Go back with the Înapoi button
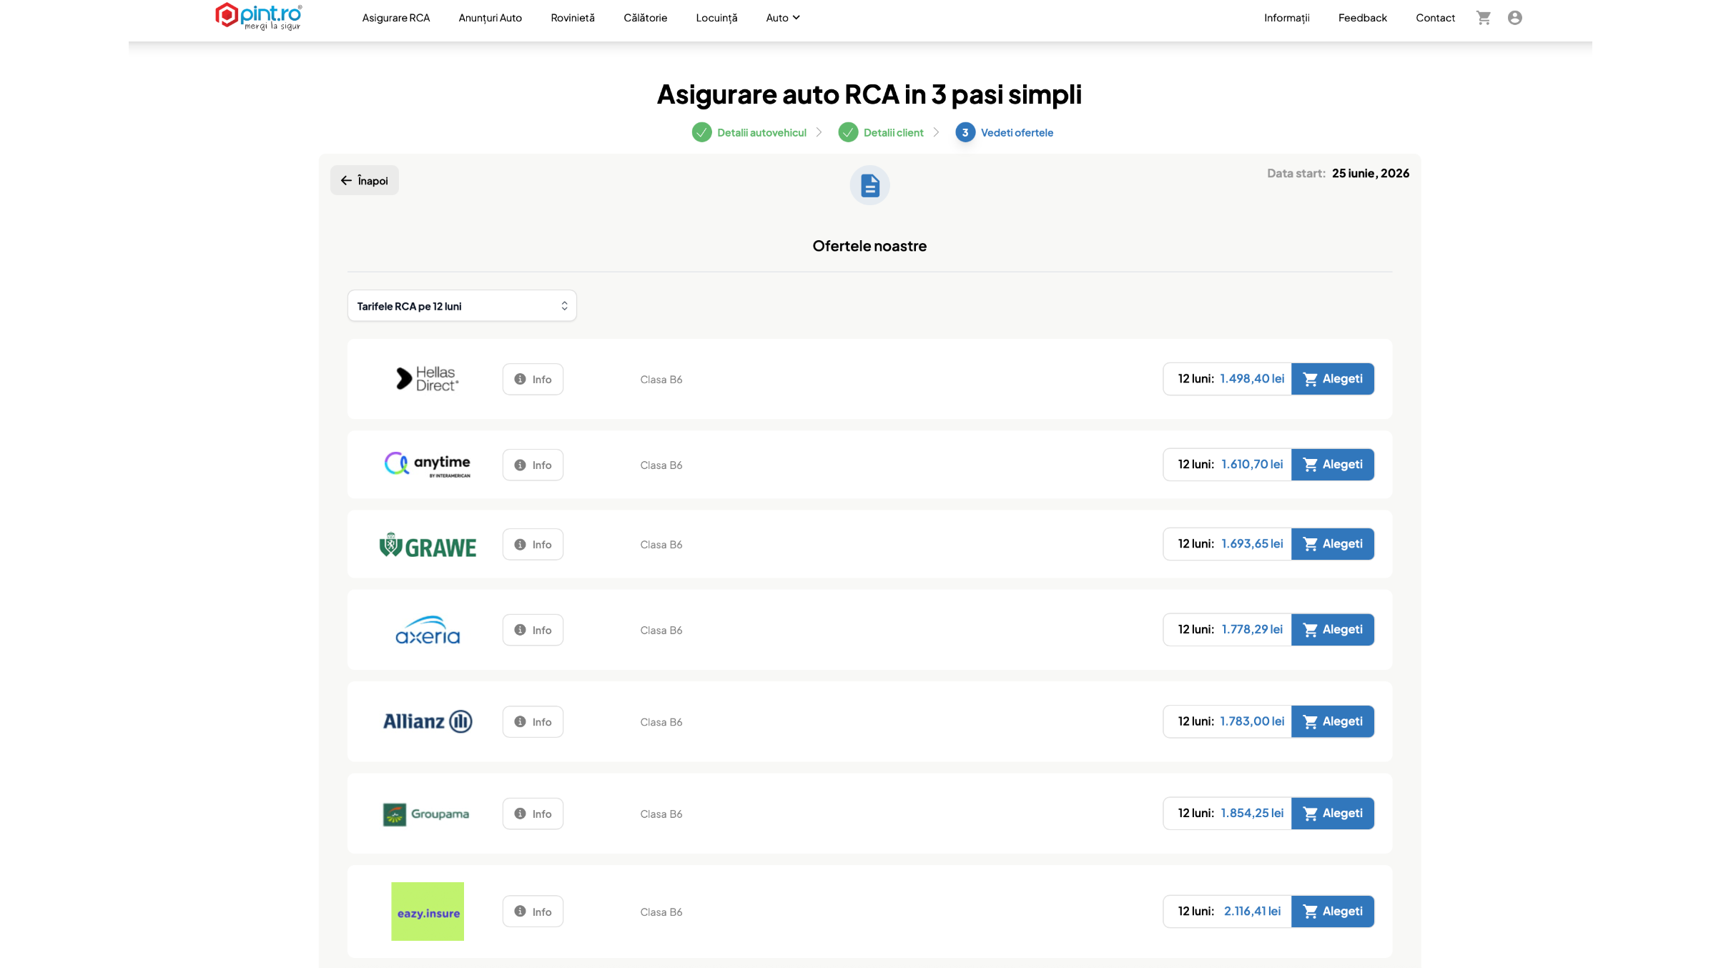The height and width of the screenshot is (968, 1721). pos(365,180)
